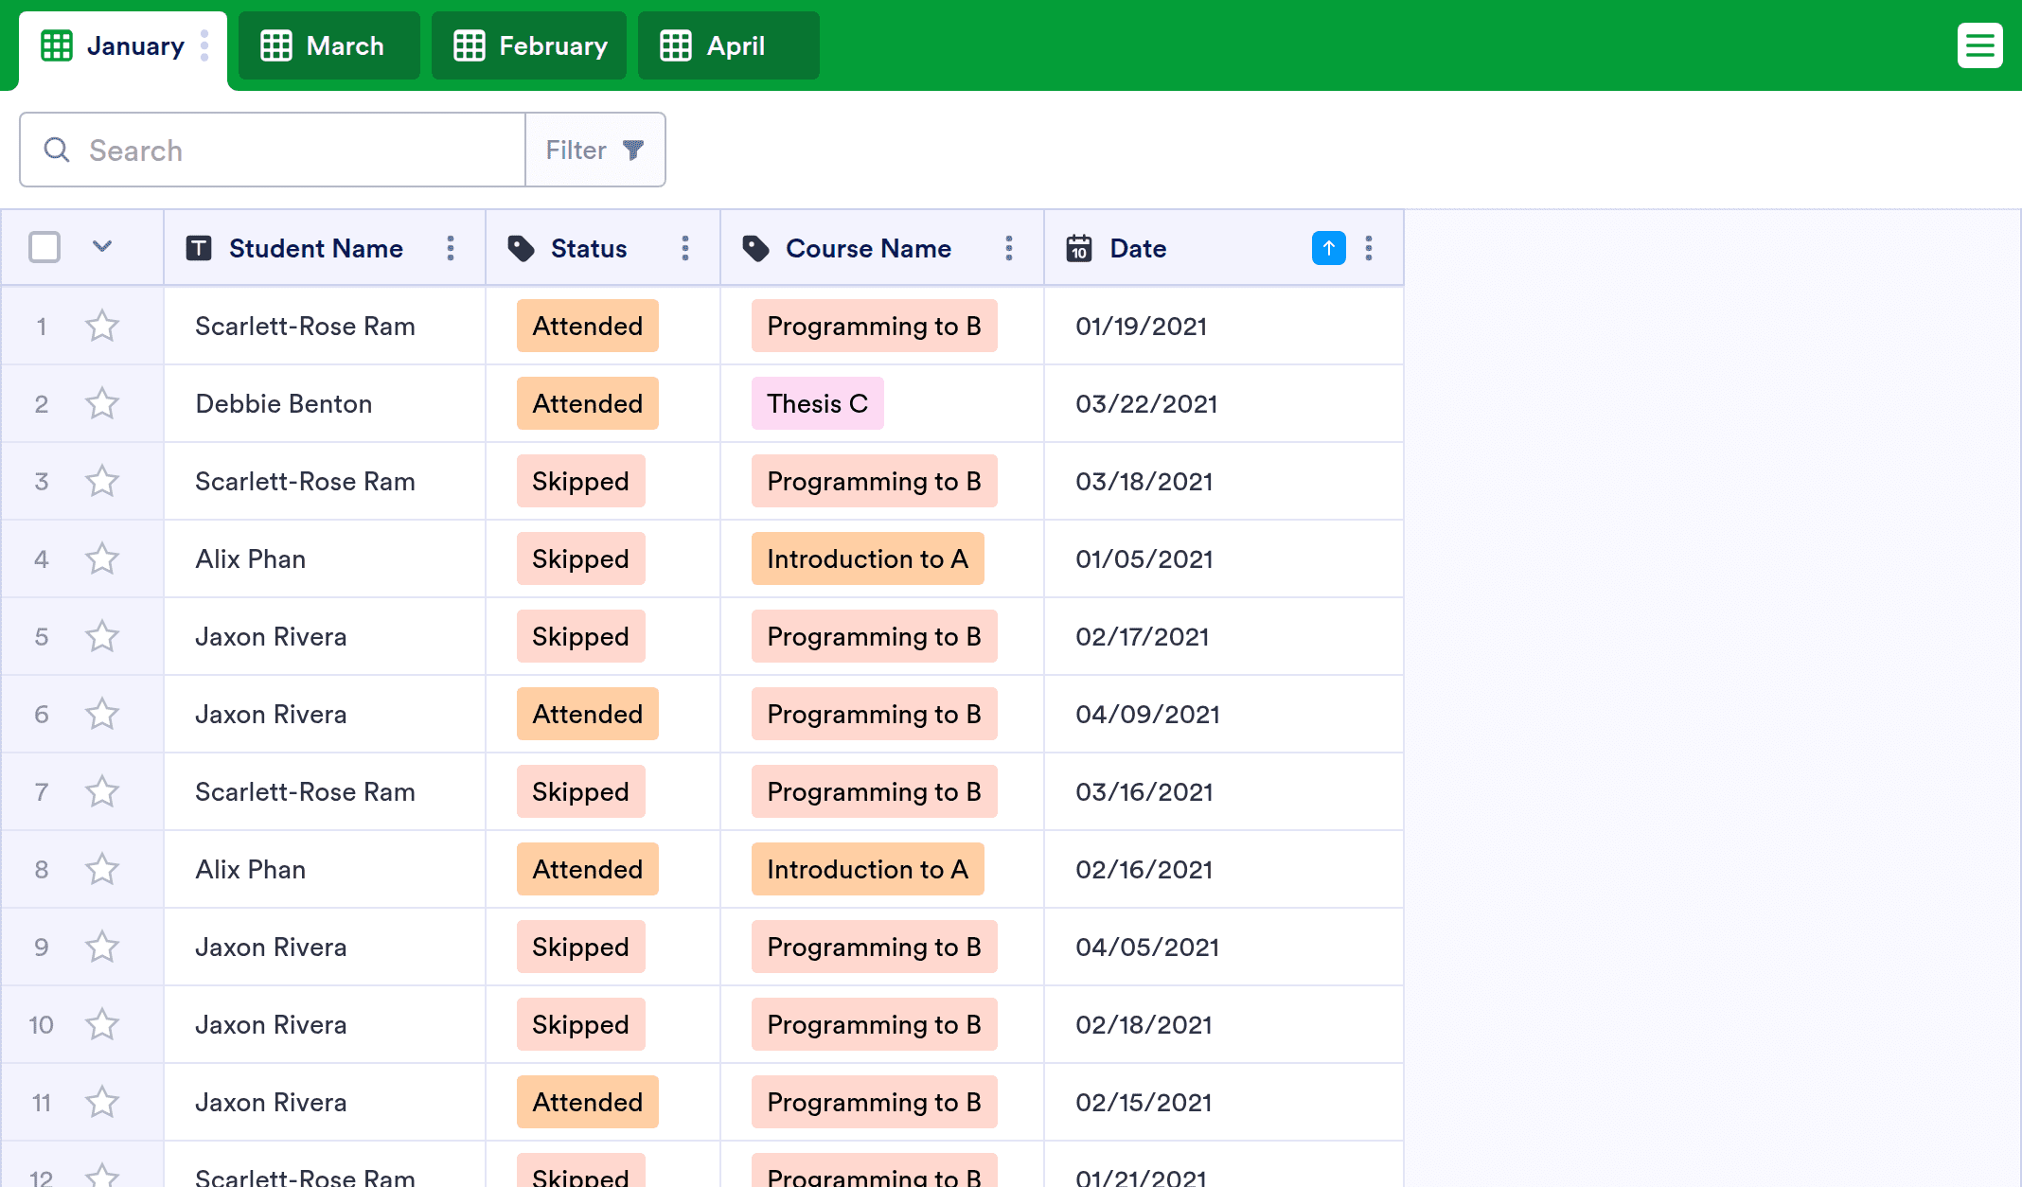
Task: Star row 8 Alix Phan
Action: coord(102,869)
